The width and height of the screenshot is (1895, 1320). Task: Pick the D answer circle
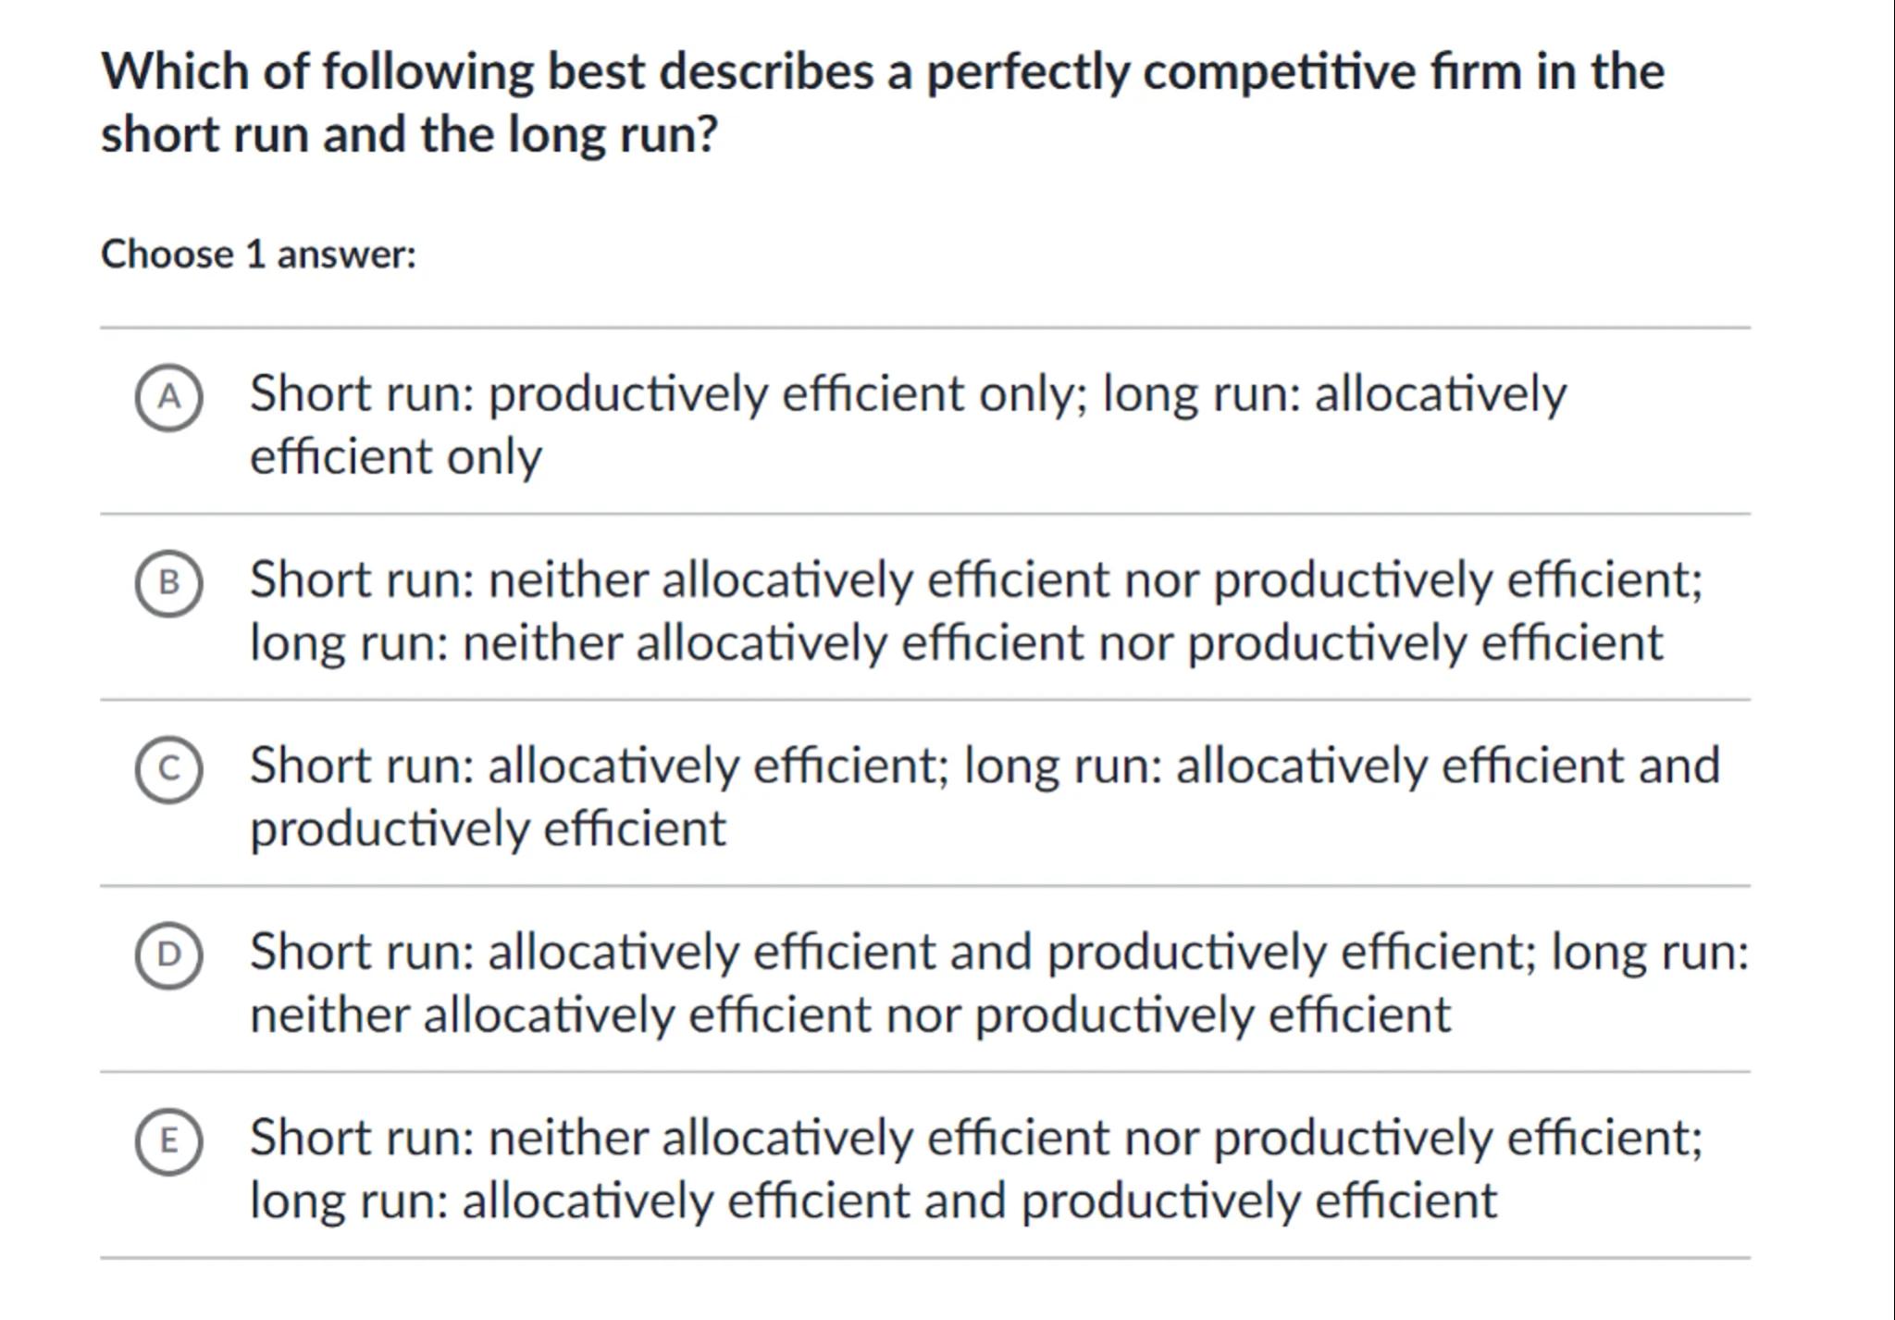(x=168, y=955)
